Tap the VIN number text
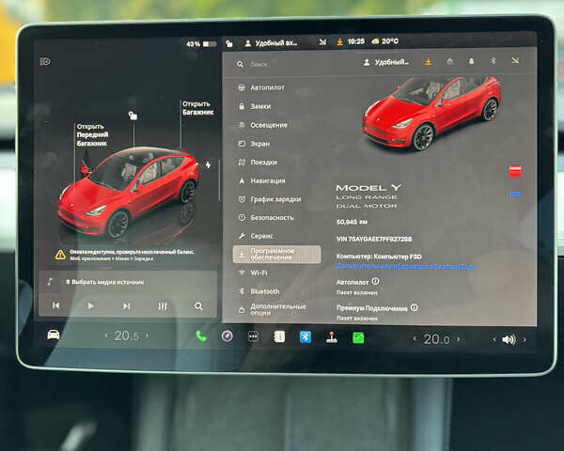 [374, 239]
